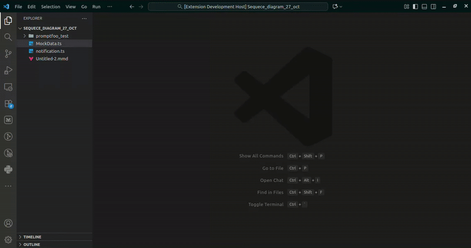Open Copilot chat icon in title bar
This screenshot has width=471, height=248.
pyautogui.click(x=335, y=6)
